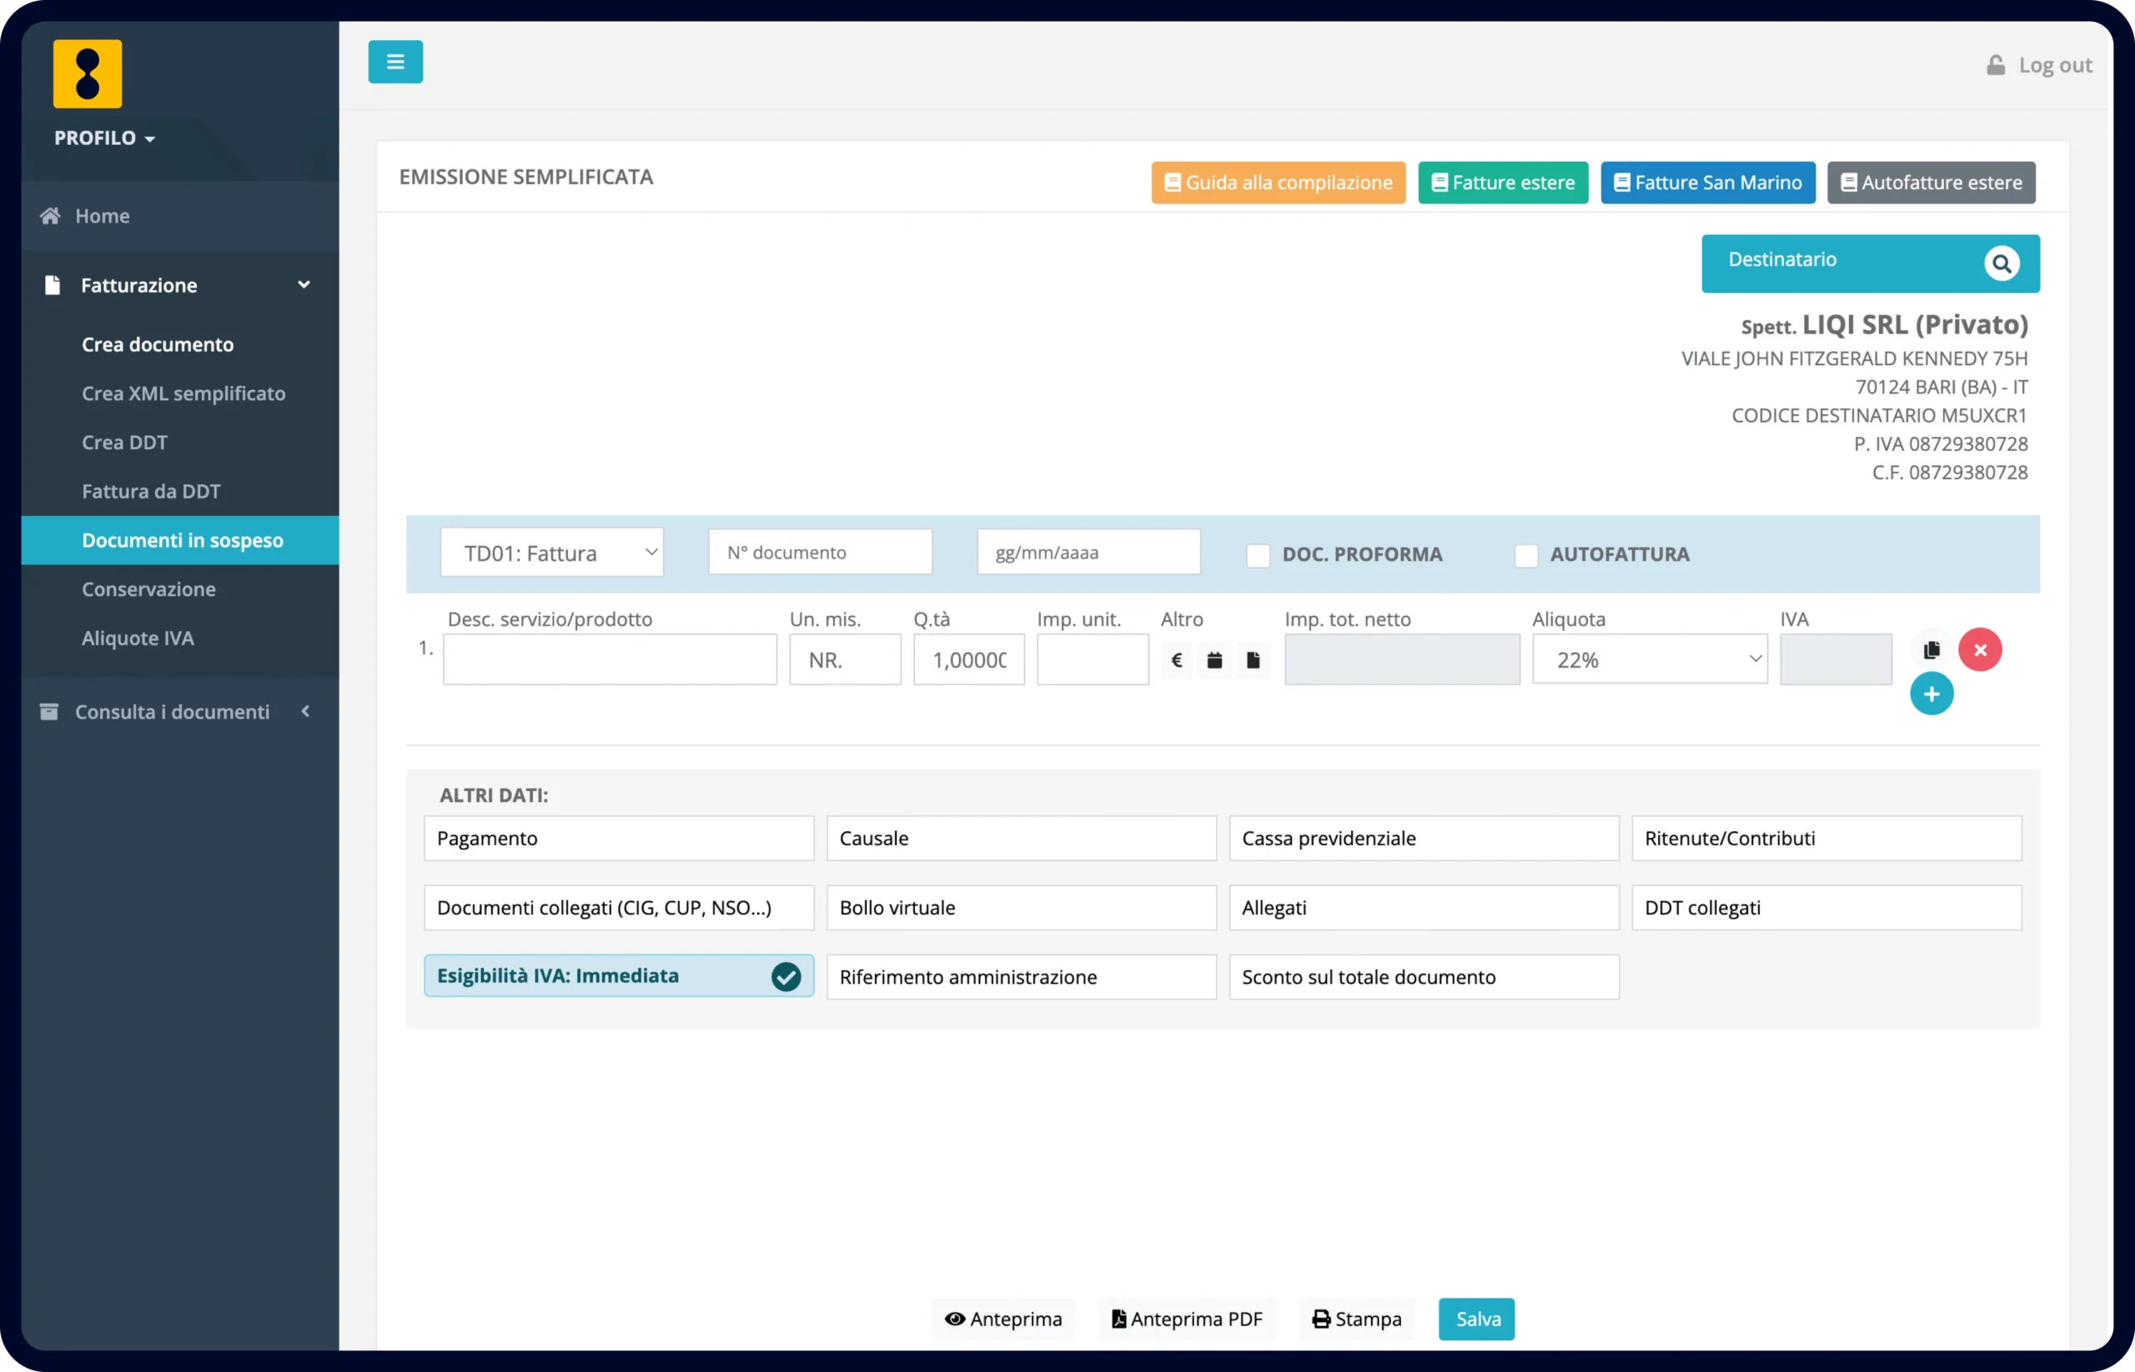Open Crea DDT in the sidebar
The height and width of the screenshot is (1372, 2135).
coord(125,443)
